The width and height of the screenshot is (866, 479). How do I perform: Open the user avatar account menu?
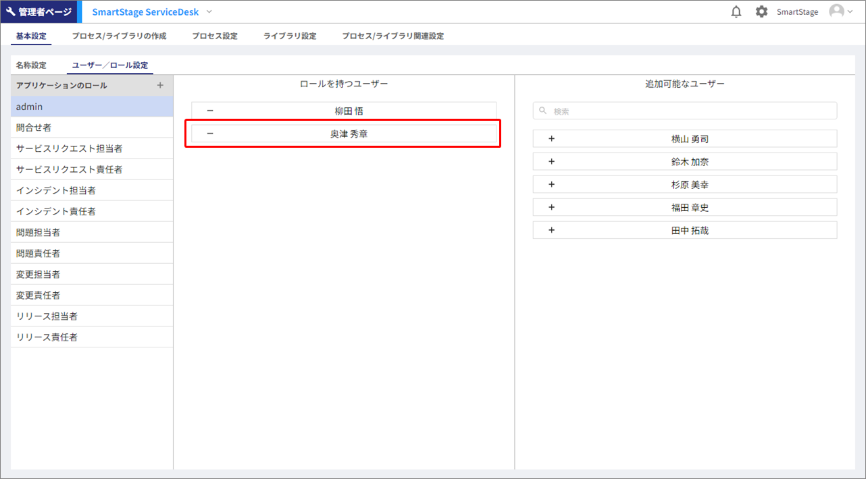click(840, 12)
